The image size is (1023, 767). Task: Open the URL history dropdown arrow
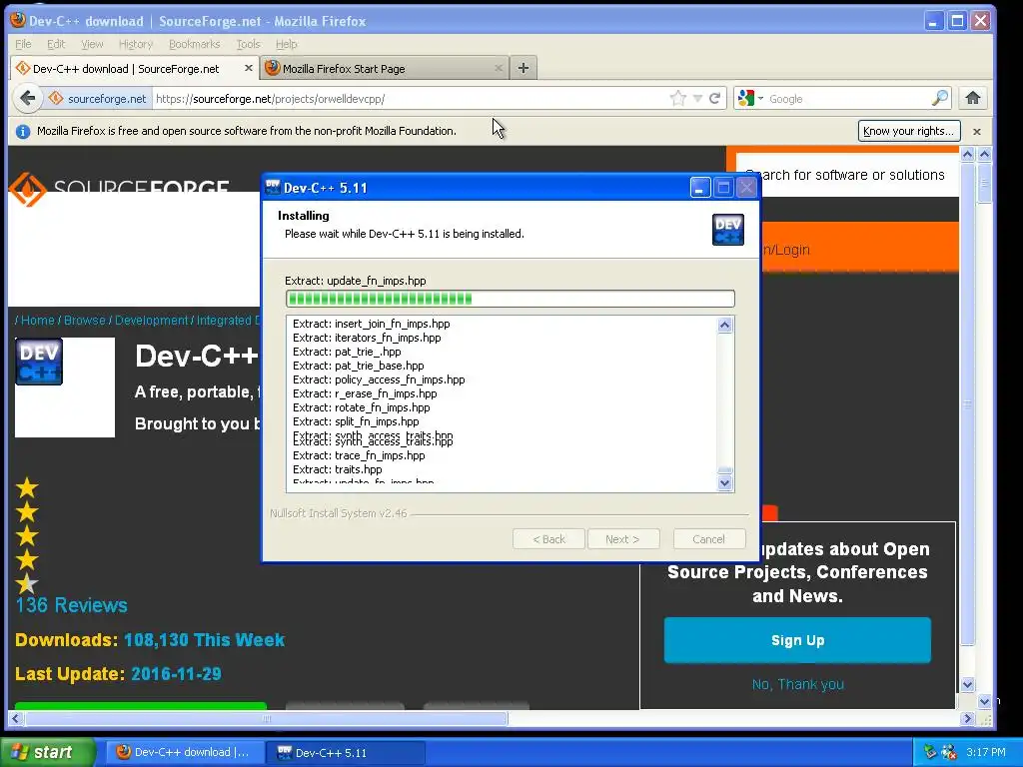(x=697, y=99)
